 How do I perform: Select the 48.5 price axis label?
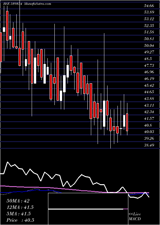tap(148, 59)
